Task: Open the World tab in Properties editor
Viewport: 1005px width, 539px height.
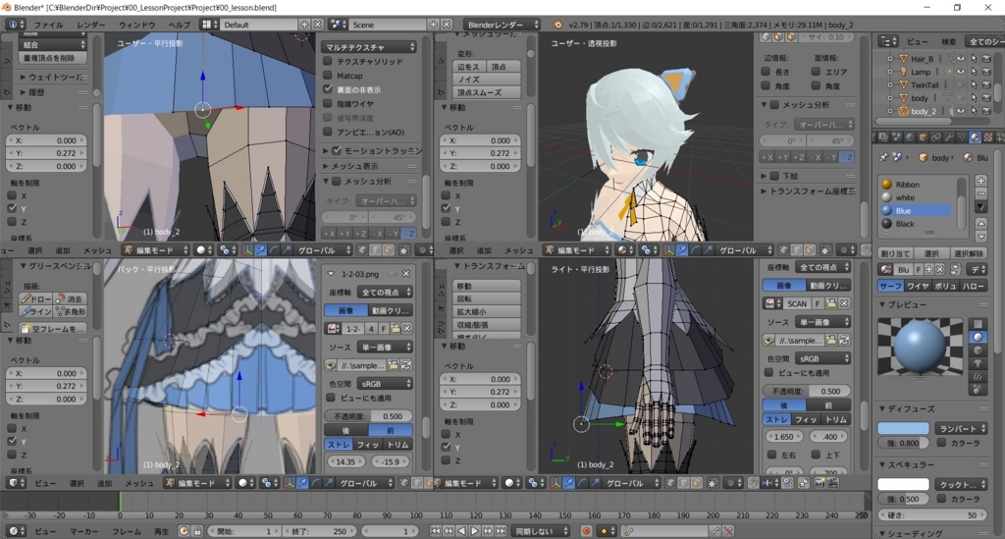Action: [x=910, y=137]
